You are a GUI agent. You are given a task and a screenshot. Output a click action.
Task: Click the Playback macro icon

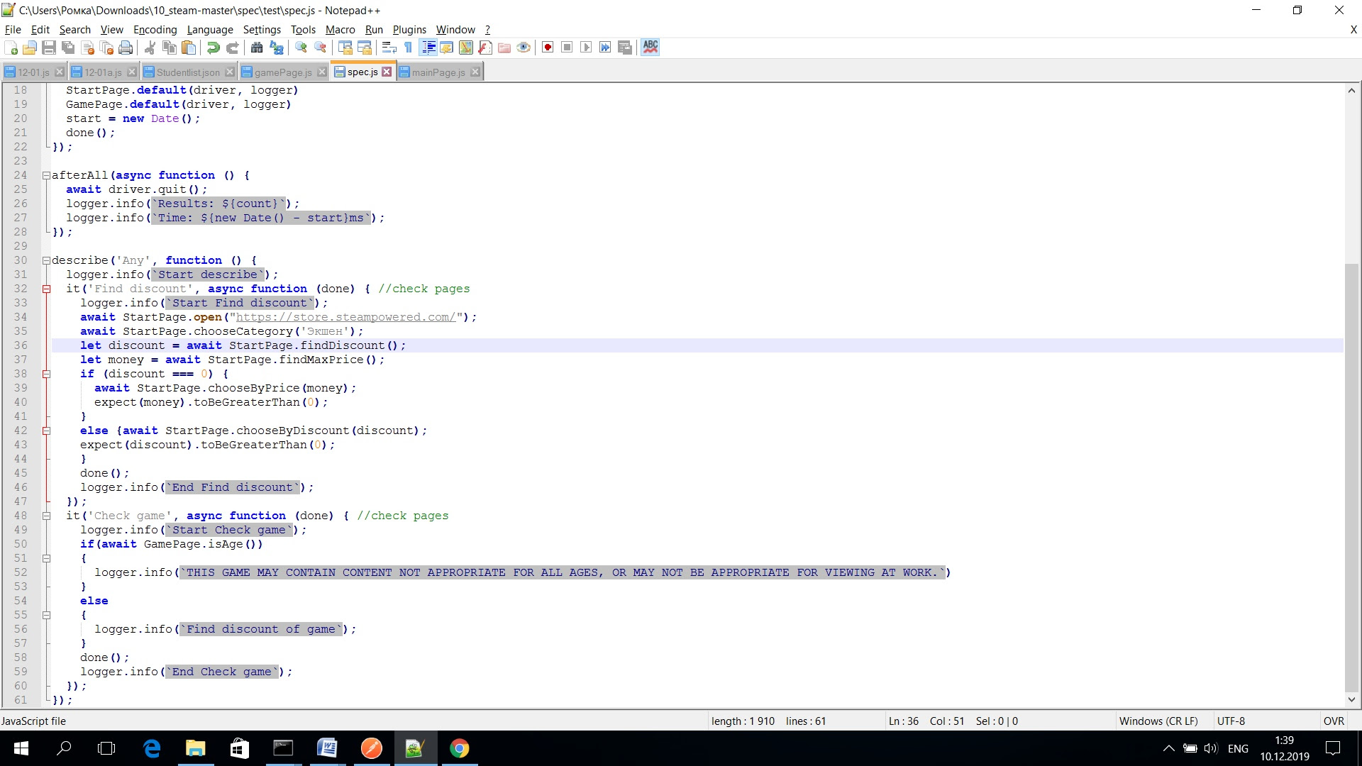pyautogui.click(x=586, y=48)
